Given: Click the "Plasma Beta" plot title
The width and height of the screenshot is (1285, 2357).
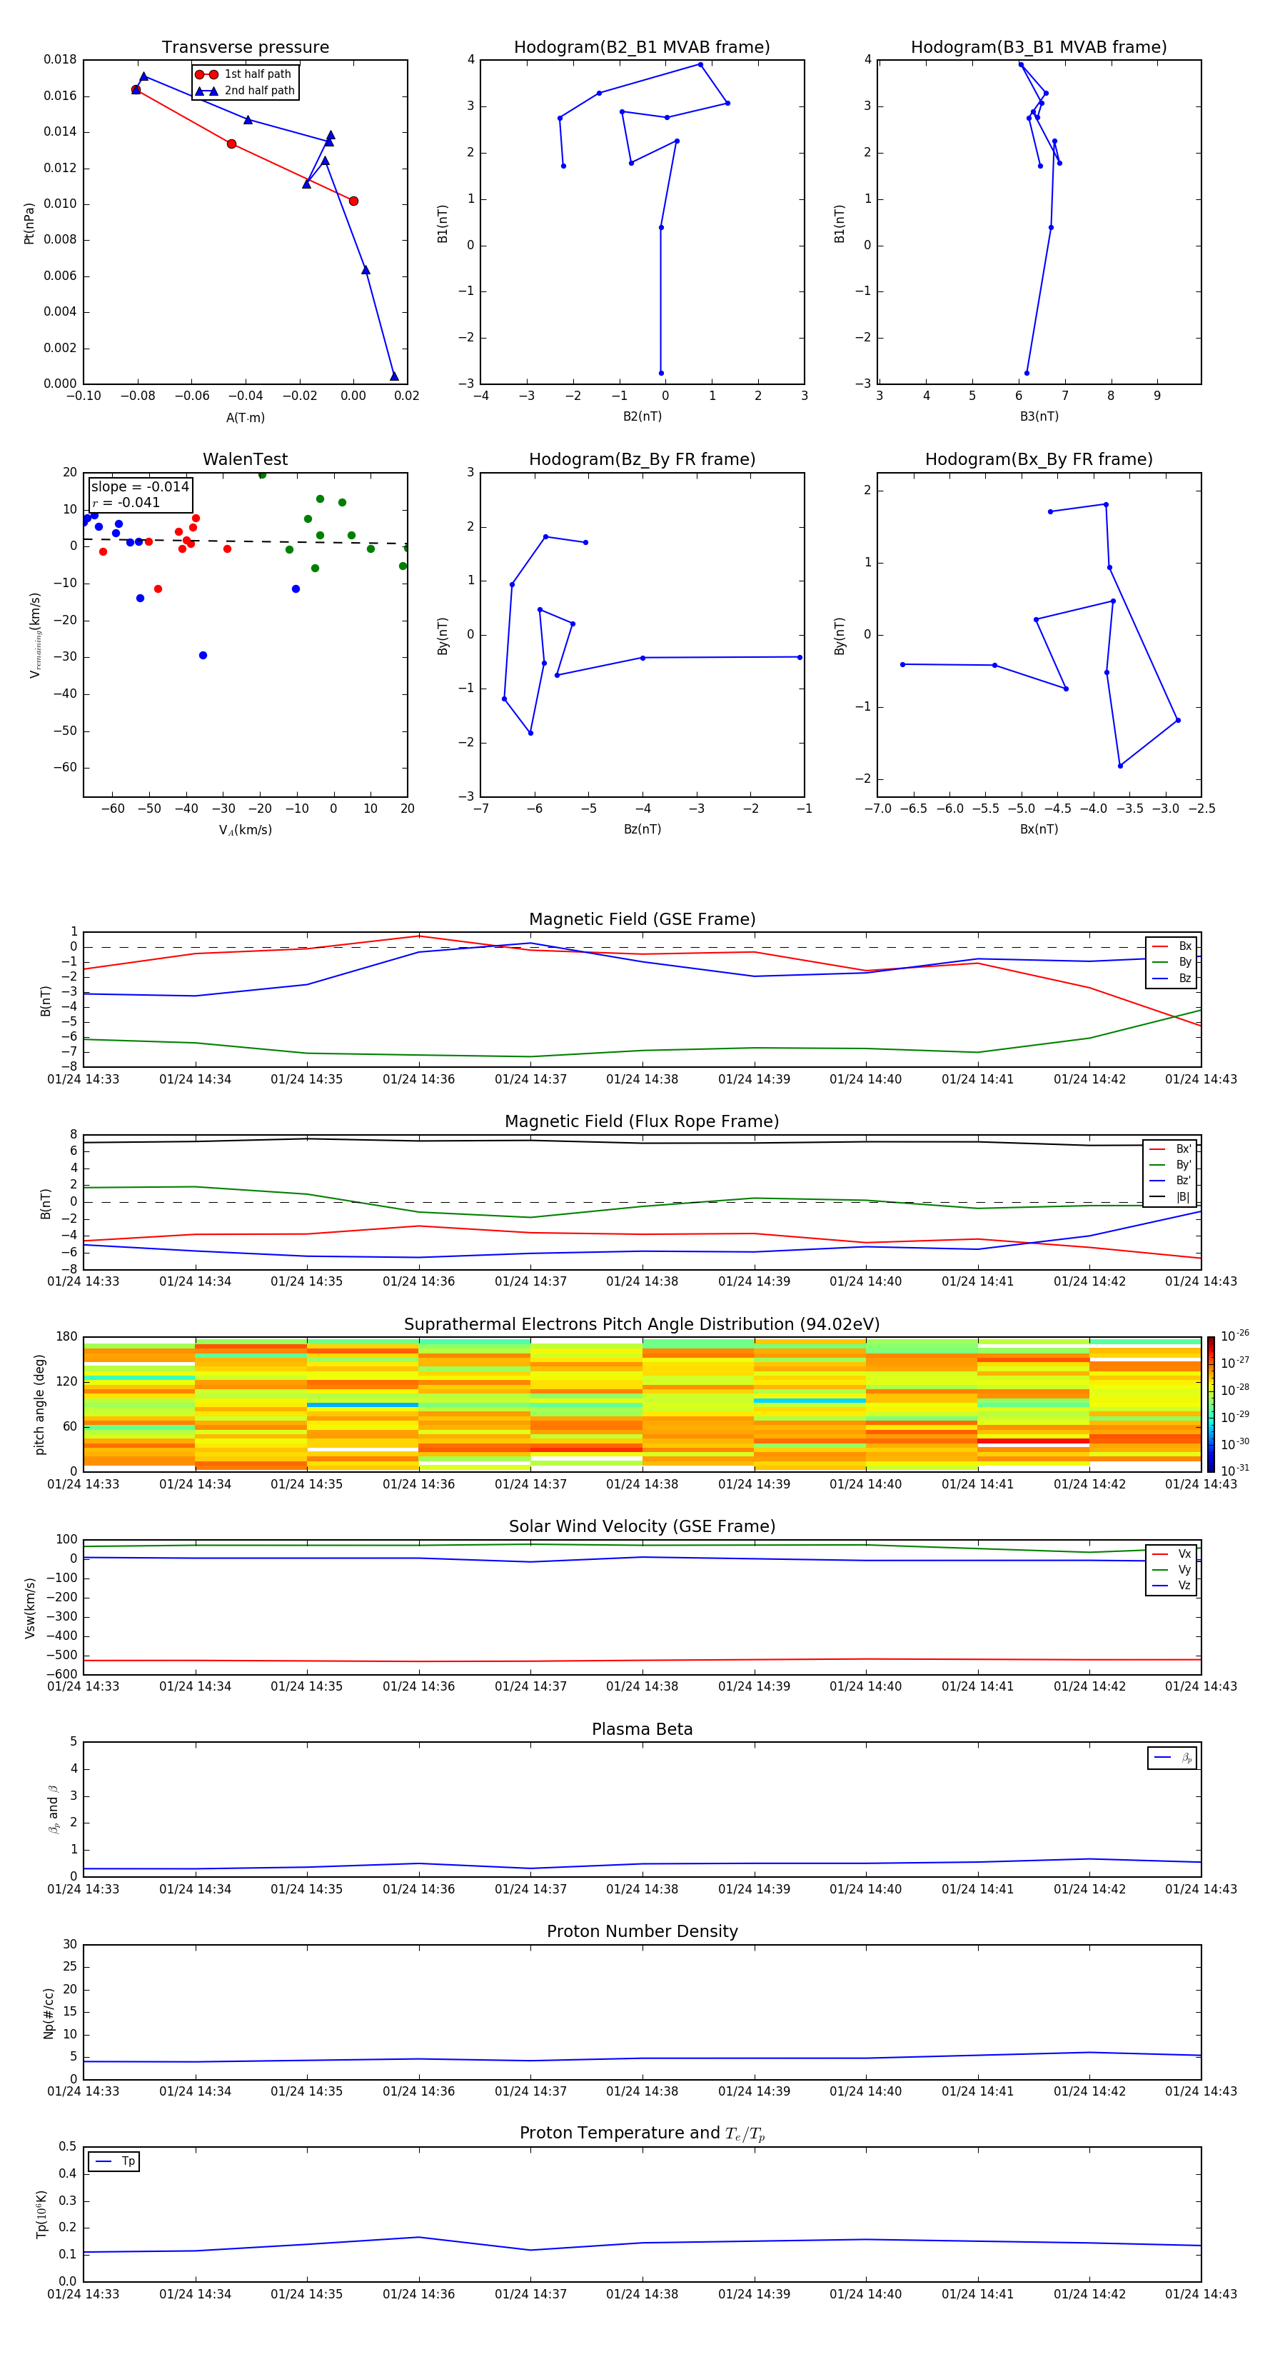Looking at the screenshot, I should click(642, 1730).
